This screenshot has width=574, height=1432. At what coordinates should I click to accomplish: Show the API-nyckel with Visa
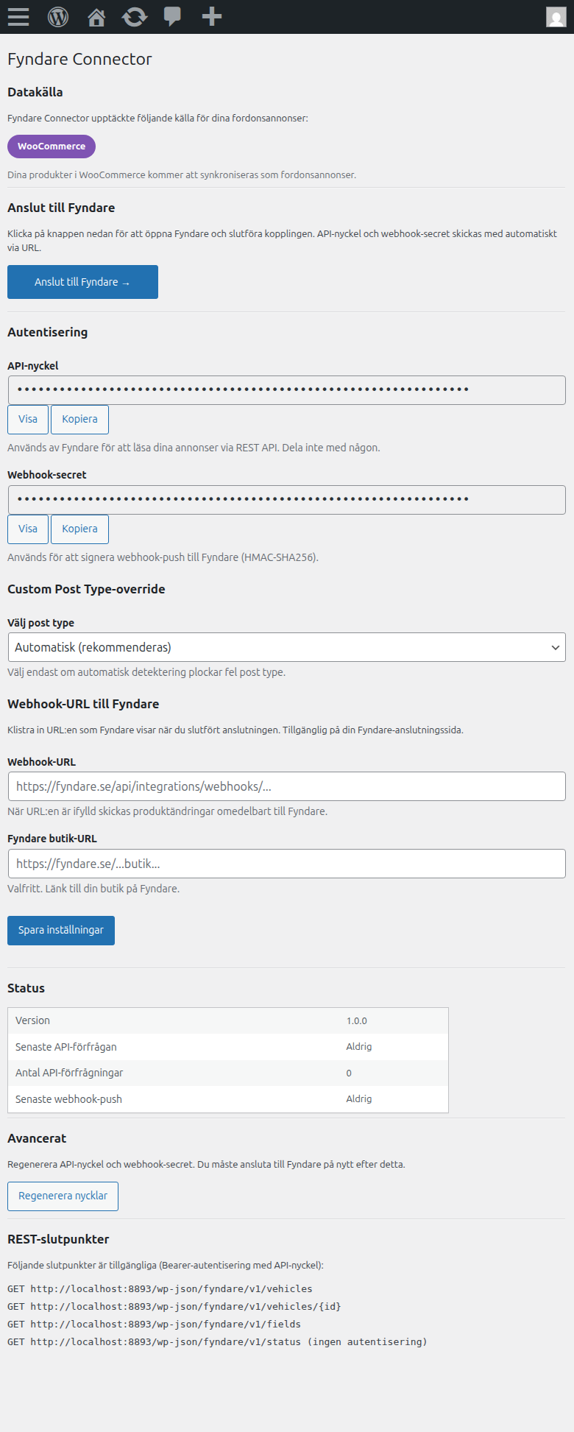click(x=27, y=419)
